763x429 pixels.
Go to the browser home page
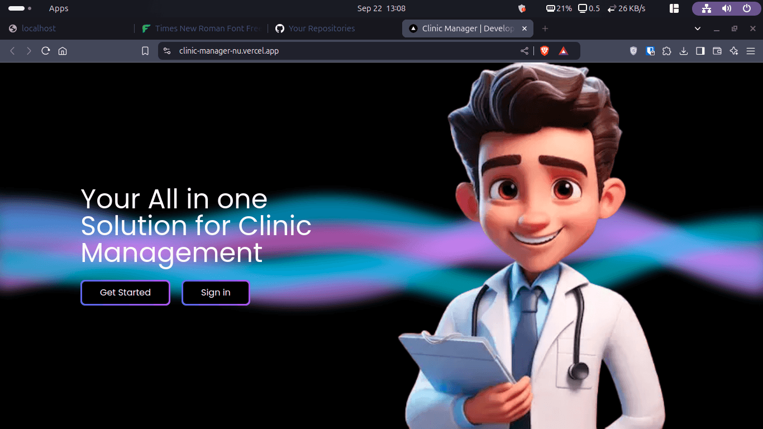click(63, 51)
